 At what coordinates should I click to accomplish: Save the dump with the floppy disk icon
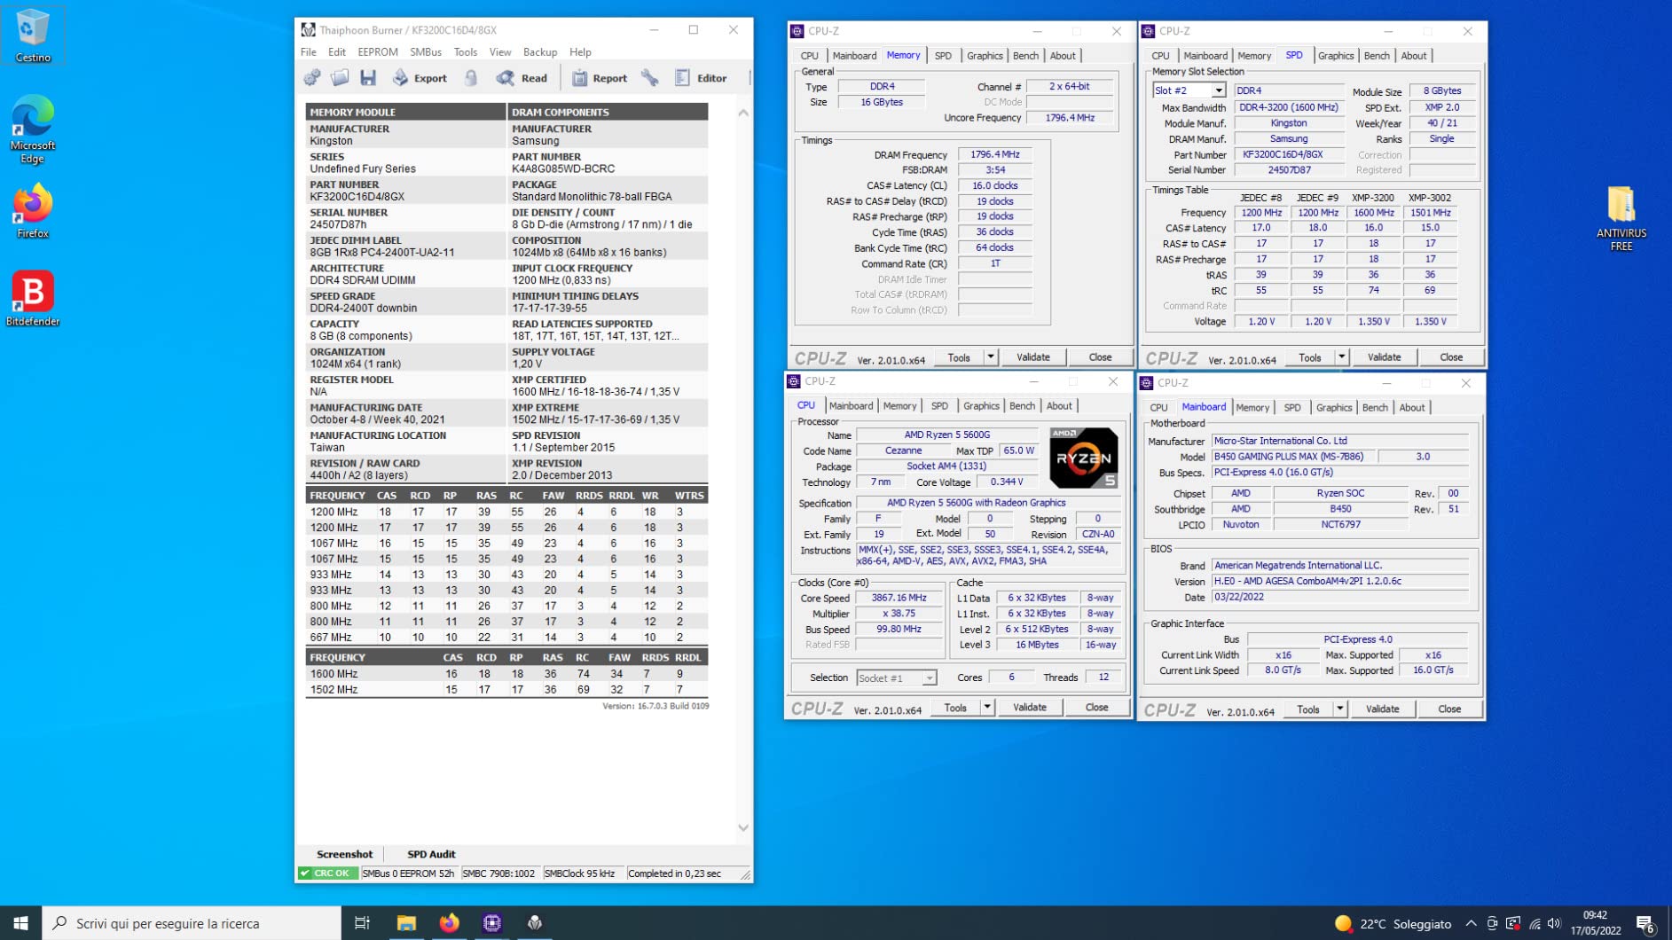point(368,78)
